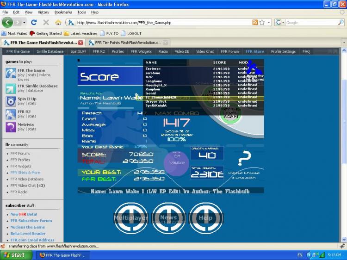347x260 pixels.
Task: Click the Spin It Up sidebar icon
Action: (x=11, y=102)
